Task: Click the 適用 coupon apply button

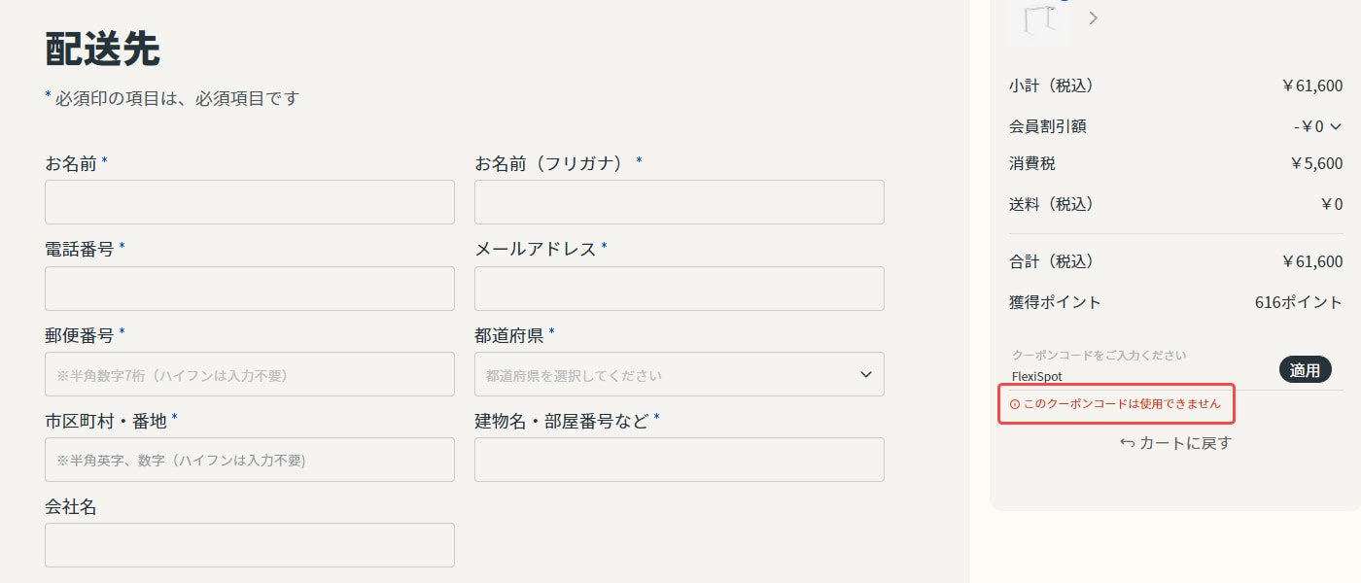Action: tap(1305, 370)
